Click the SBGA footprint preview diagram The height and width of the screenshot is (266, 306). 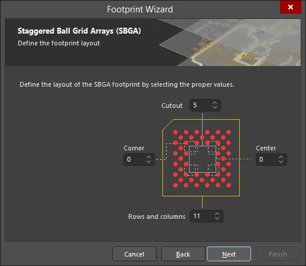tap(201, 157)
